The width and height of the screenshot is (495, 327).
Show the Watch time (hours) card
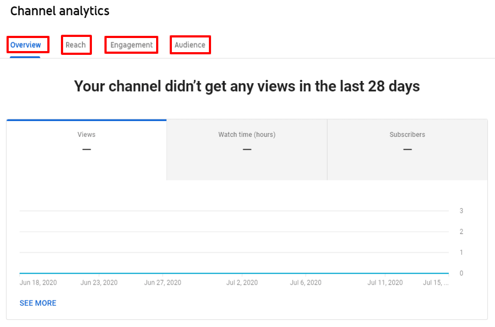point(247,142)
